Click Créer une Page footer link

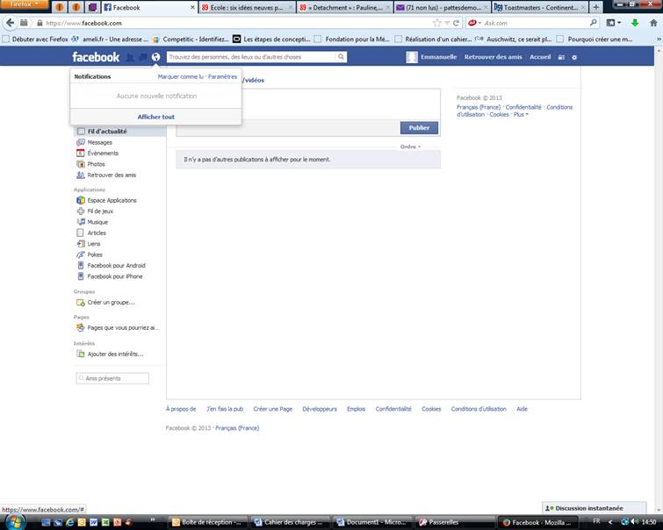coord(273,409)
